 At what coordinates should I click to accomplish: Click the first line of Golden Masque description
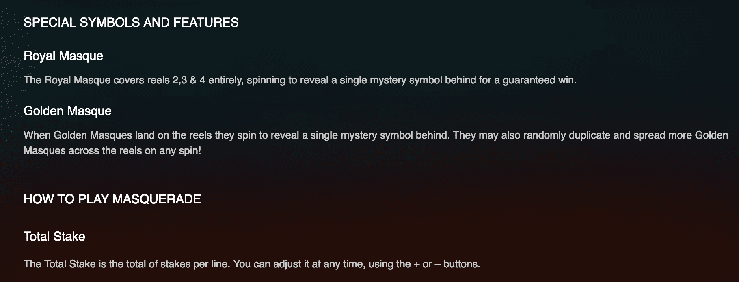pos(376,135)
